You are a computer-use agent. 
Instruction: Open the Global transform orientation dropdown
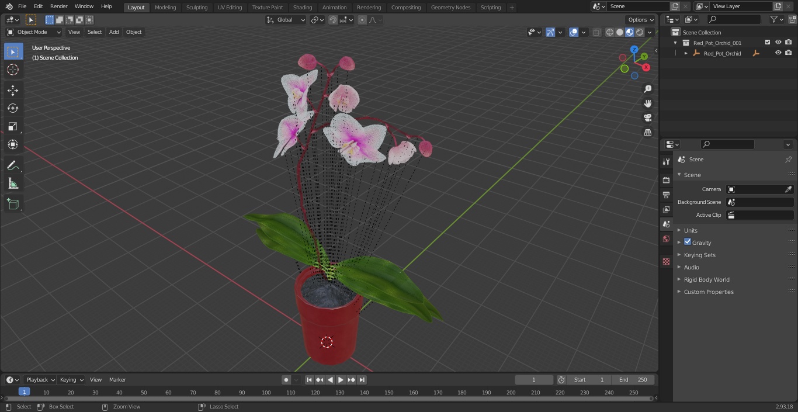click(286, 20)
